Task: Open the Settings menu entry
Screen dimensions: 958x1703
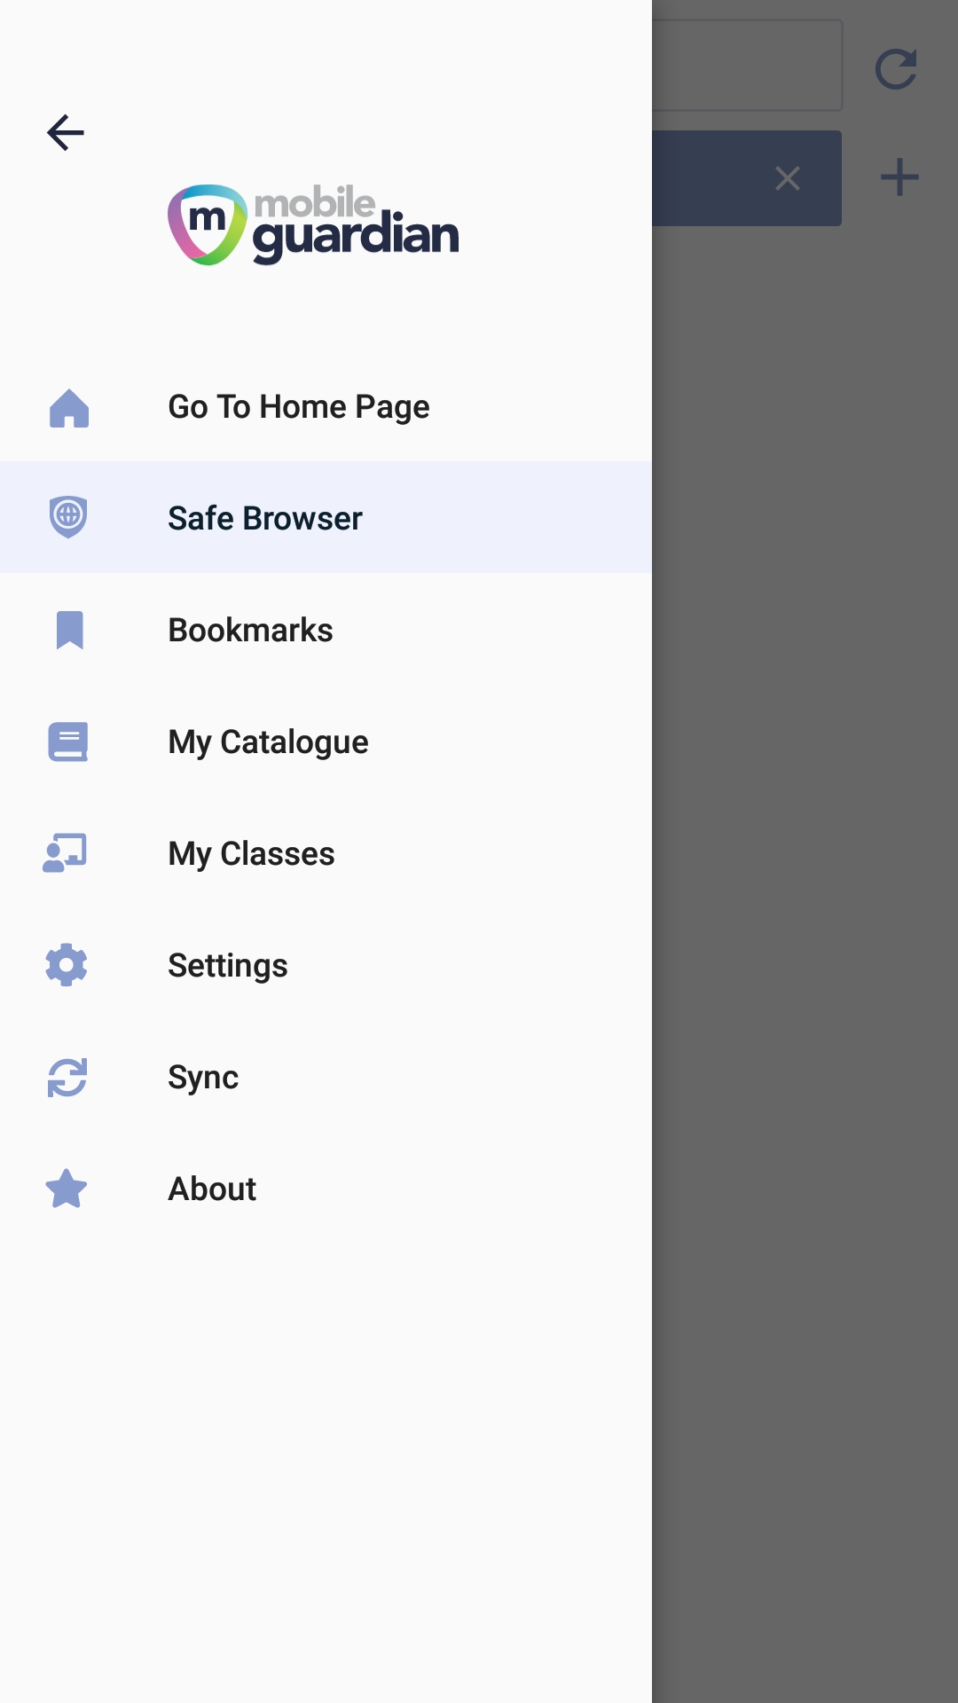Action: pyautogui.click(x=326, y=965)
